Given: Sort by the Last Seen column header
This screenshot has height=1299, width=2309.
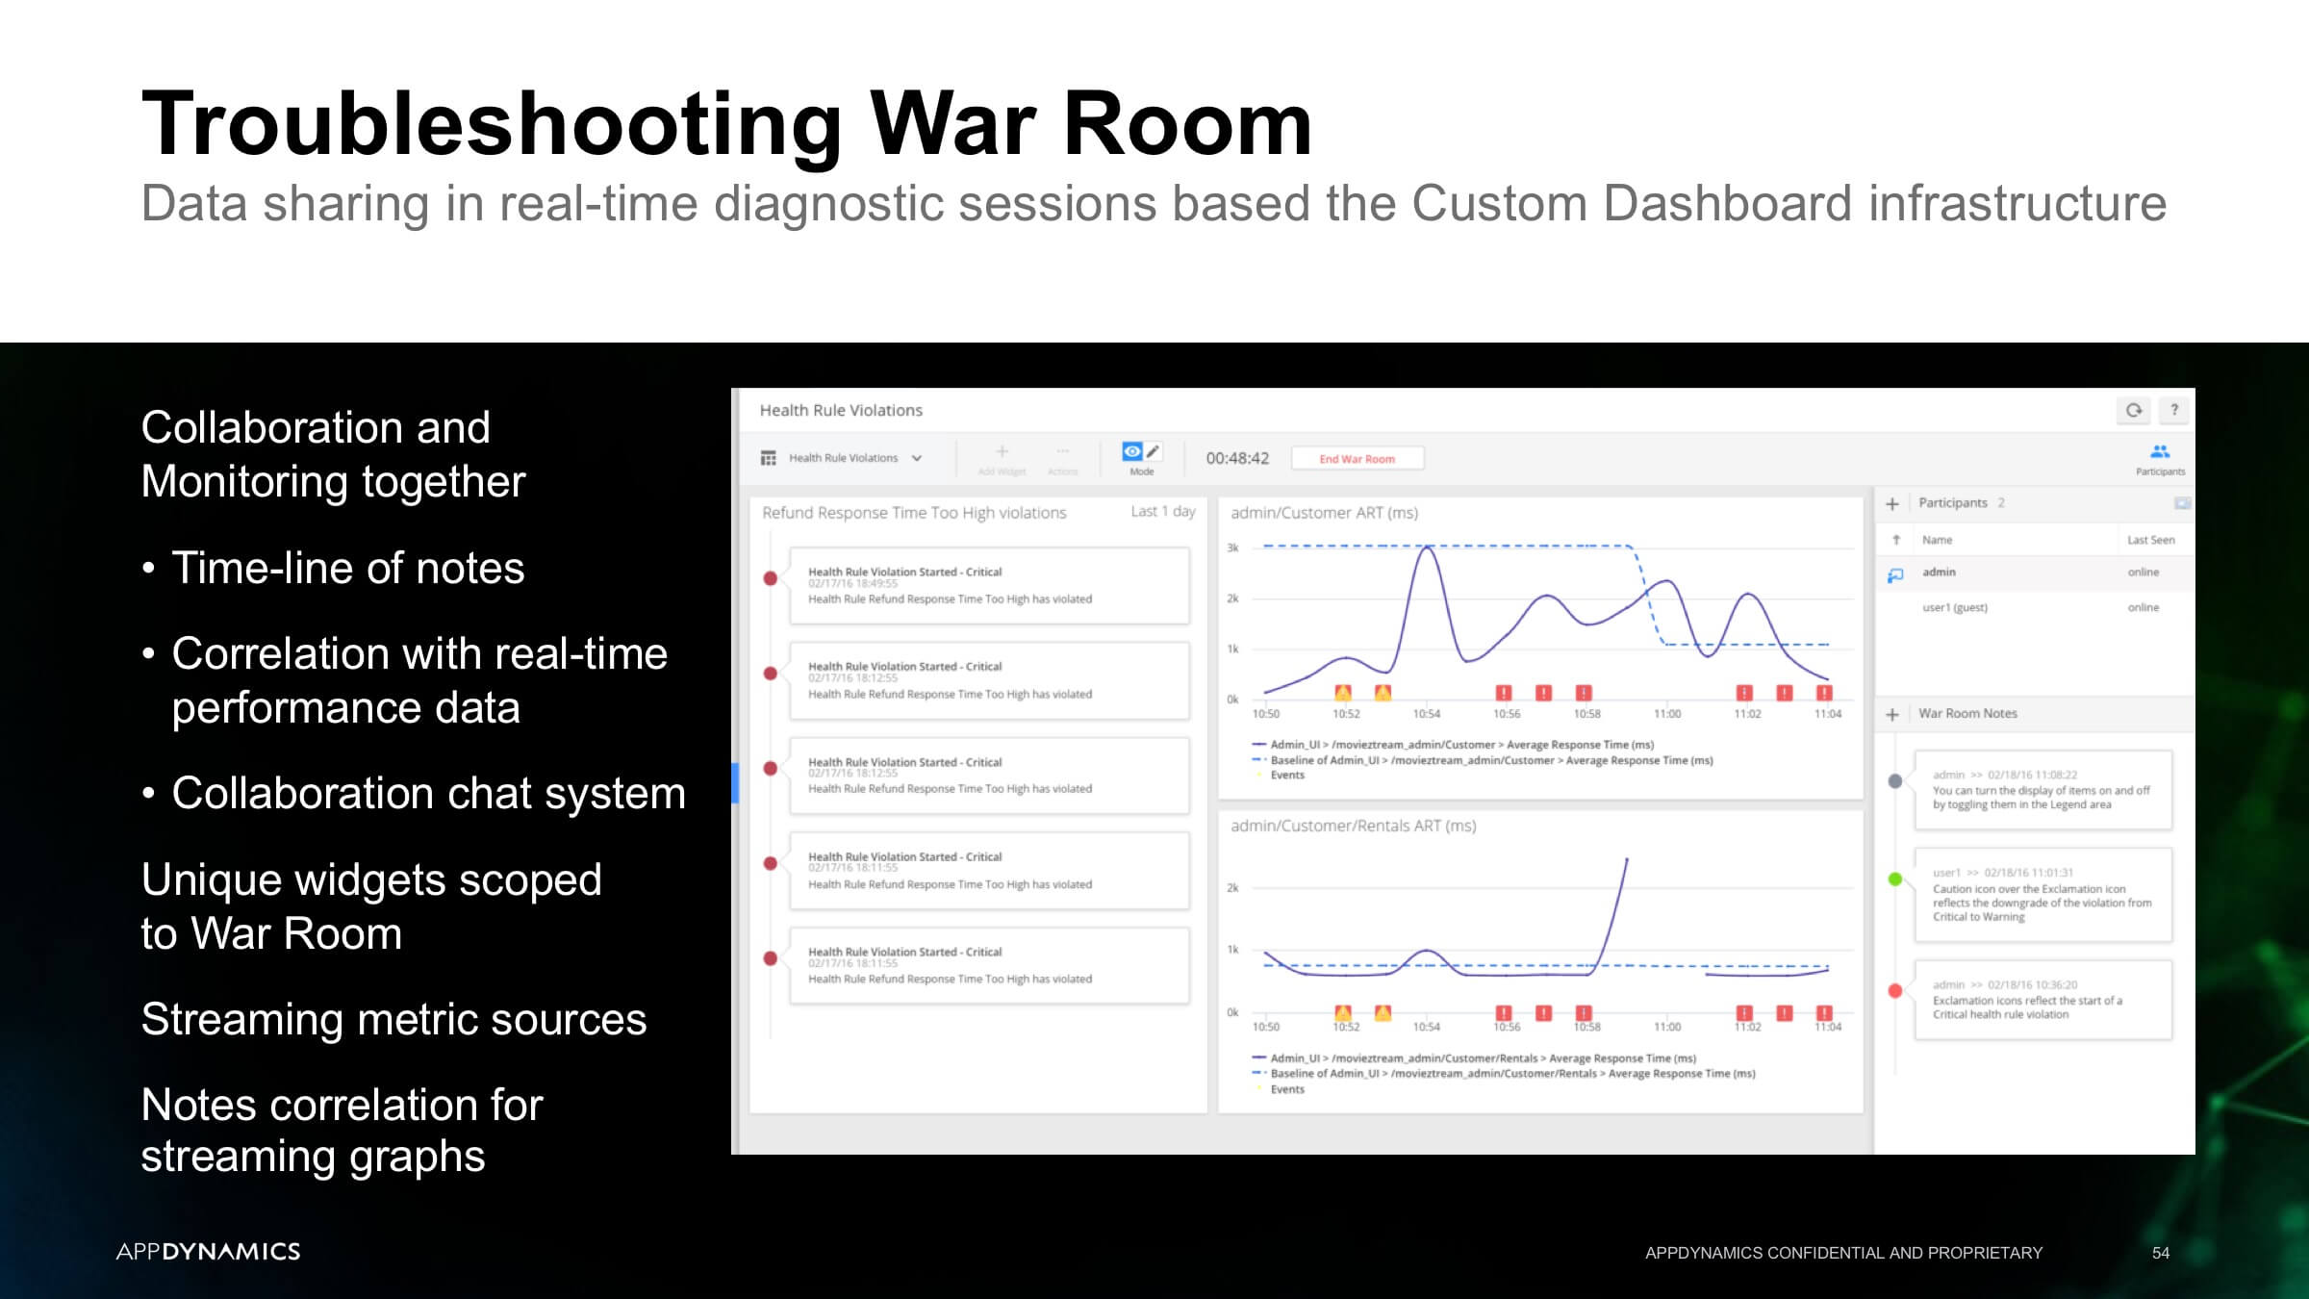Looking at the screenshot, I should coord(2150,540).
